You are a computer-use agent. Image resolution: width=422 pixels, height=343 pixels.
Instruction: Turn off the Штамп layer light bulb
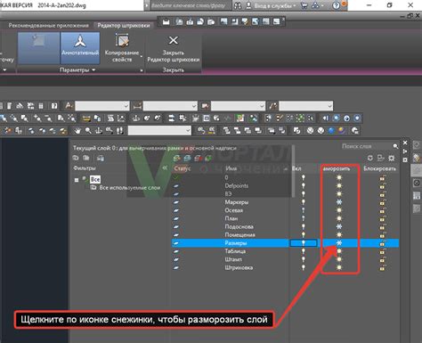coord(304,259)
